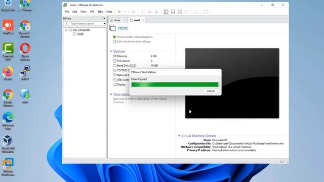Open the File menu
This screenshot has height=182, width=324.
coord(67,12)
